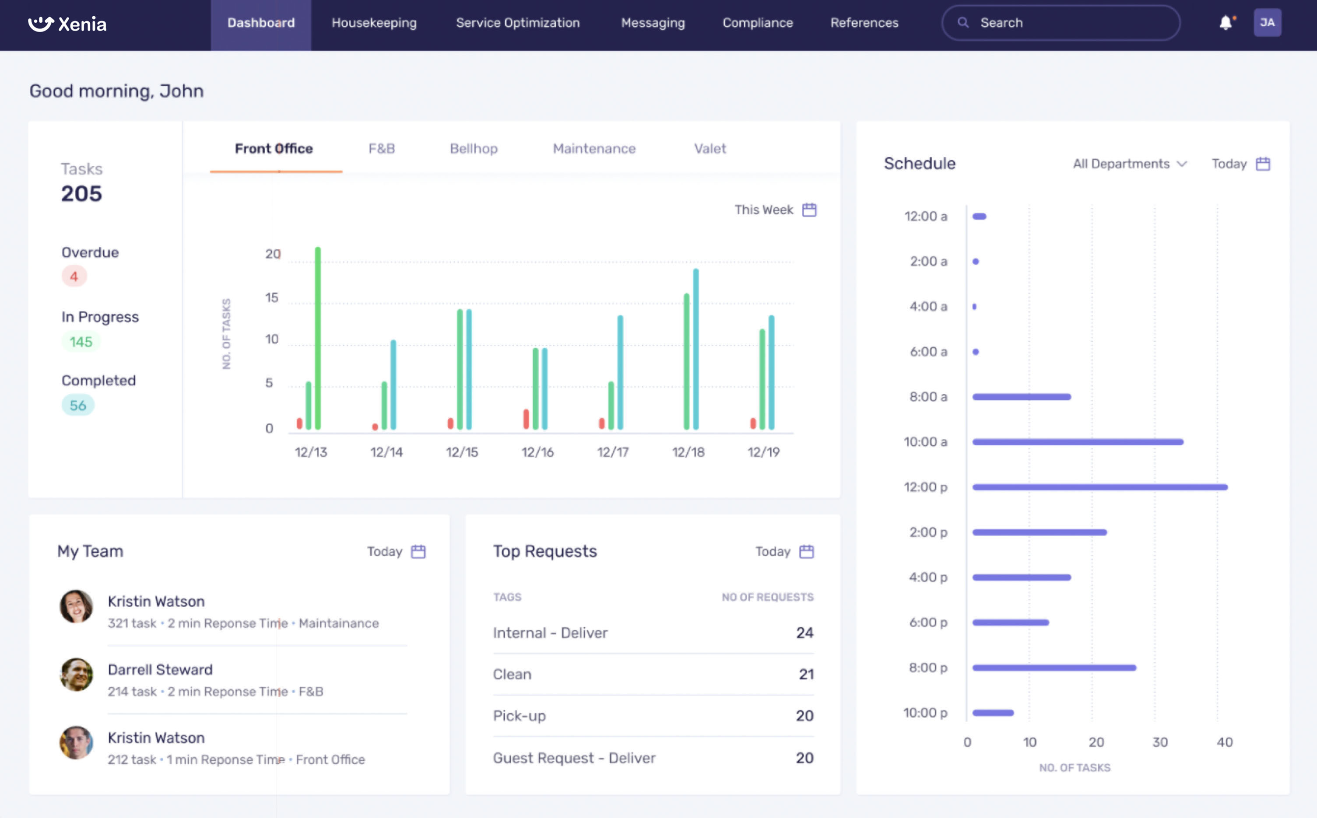Click the notification bell icon

point(1226,23)
